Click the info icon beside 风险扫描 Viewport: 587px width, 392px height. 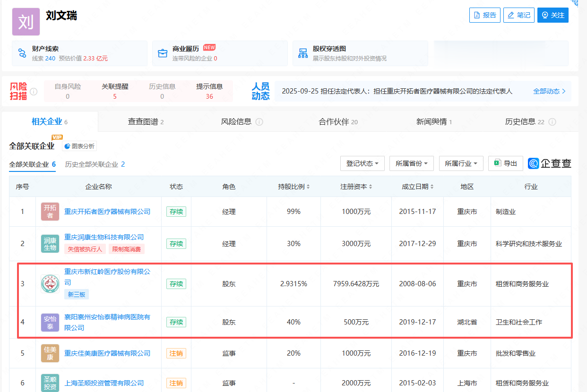(34, 92)
